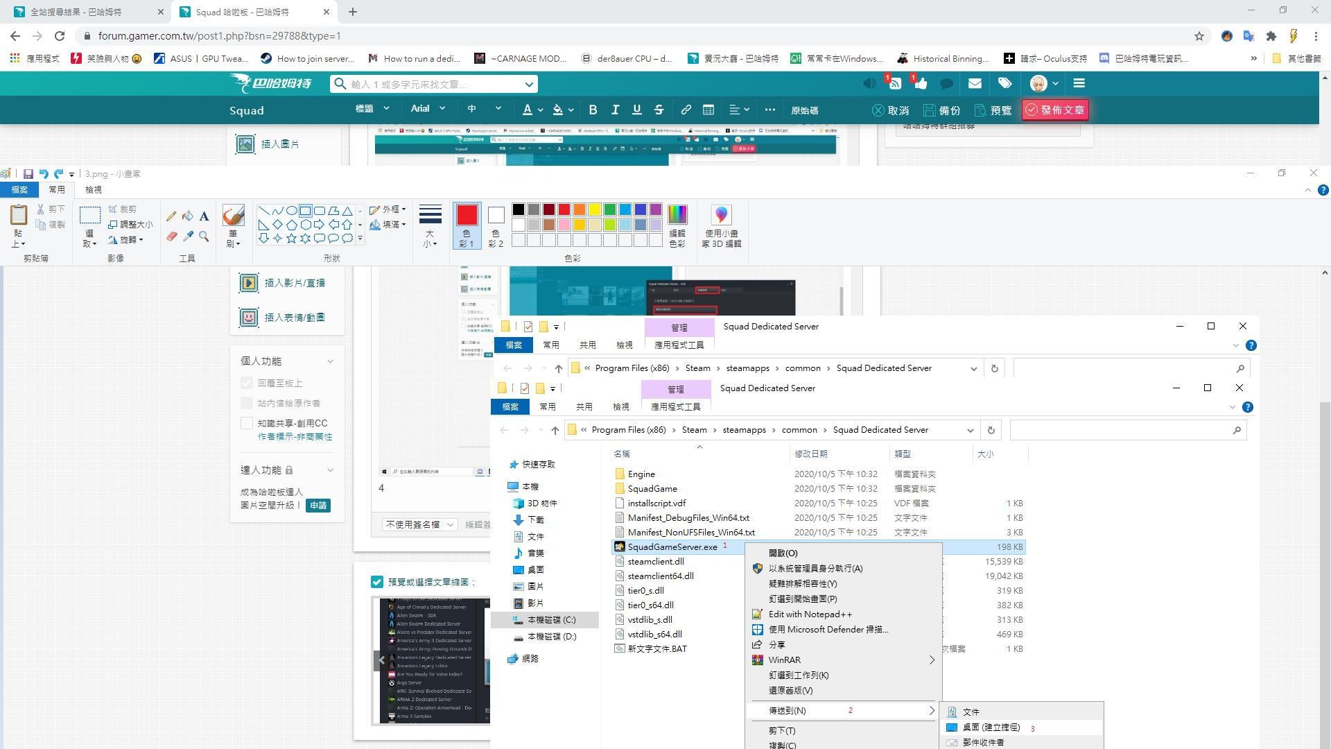The height and width of the screenshot is (749, 1331).
Task: Click 原始碼 source code button
Action: pyautogui.click(x=805, y=110)
